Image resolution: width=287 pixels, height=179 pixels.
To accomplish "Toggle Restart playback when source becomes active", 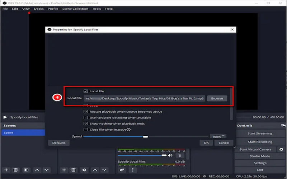I will (86, 112).
